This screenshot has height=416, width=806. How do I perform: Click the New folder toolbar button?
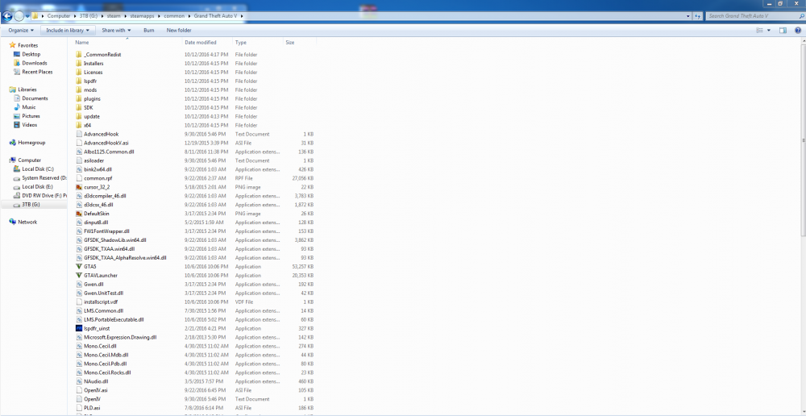179,31
